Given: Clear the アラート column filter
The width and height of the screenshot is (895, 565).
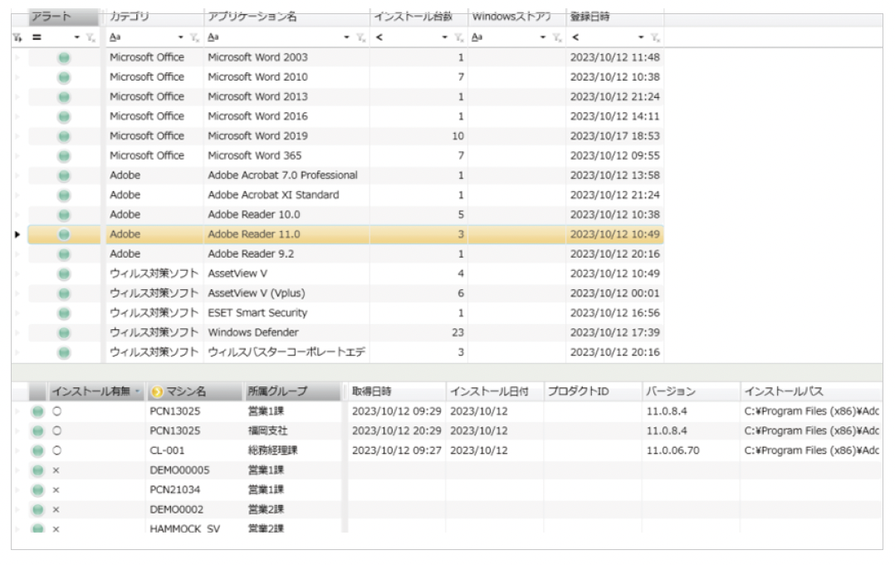Looking at the screenshot, I should [x=90, y=37].
